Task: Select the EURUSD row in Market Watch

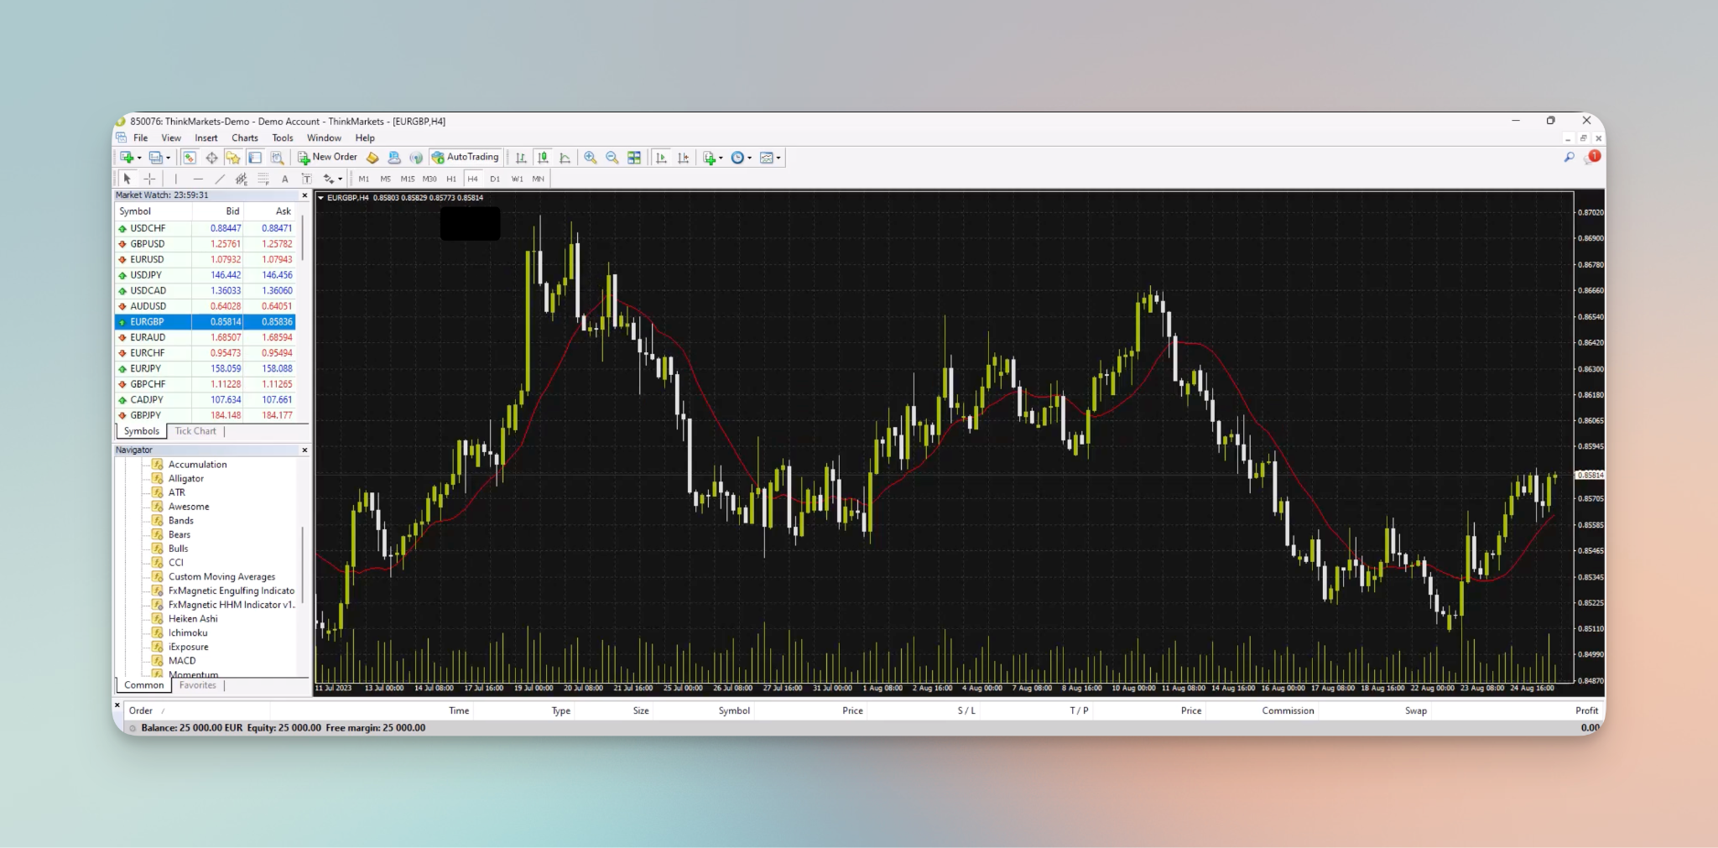Action: pyautogui.click(x=206, y=259)
